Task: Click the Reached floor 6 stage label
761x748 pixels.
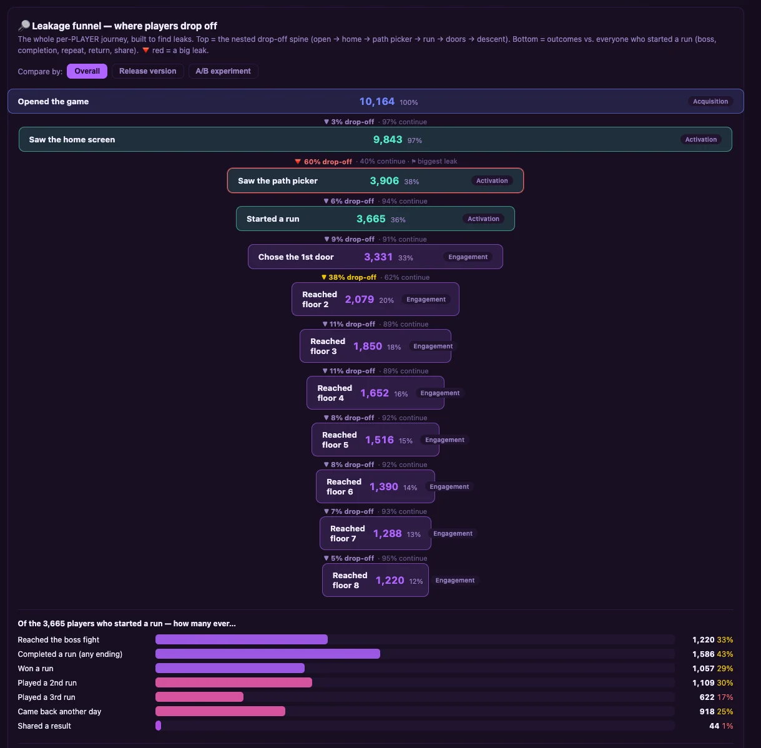Action: coord(343,486)
